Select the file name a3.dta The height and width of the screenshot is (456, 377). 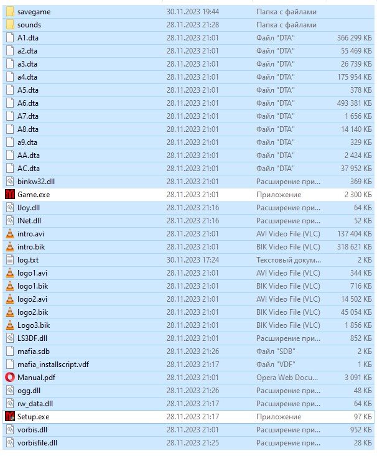[x=27, y=64]
